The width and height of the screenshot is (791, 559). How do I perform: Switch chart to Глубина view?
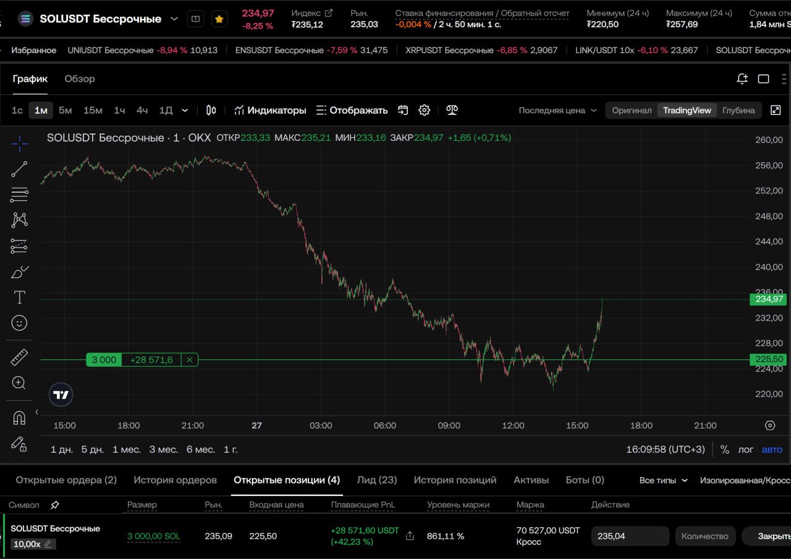click(738, 110)
